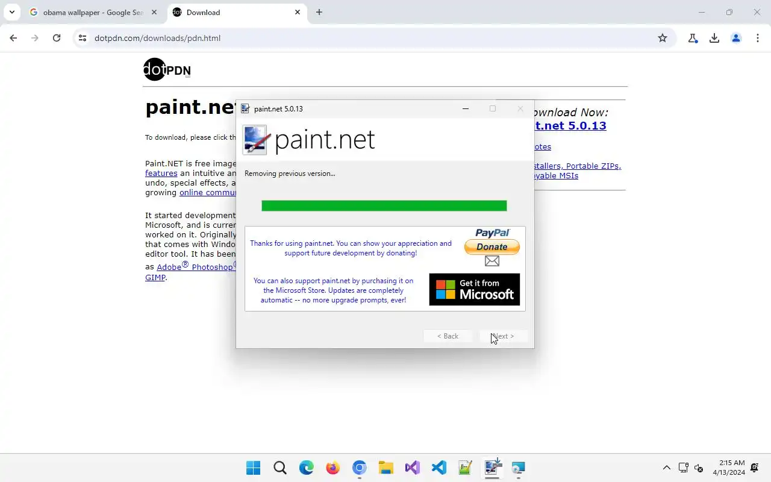Open the GIMP link
This screenshot has height=482, width=771.
coord(155,278)
